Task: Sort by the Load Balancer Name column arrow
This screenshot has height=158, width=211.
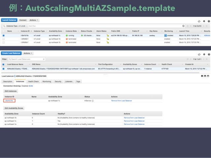Action: click(29, 64)
